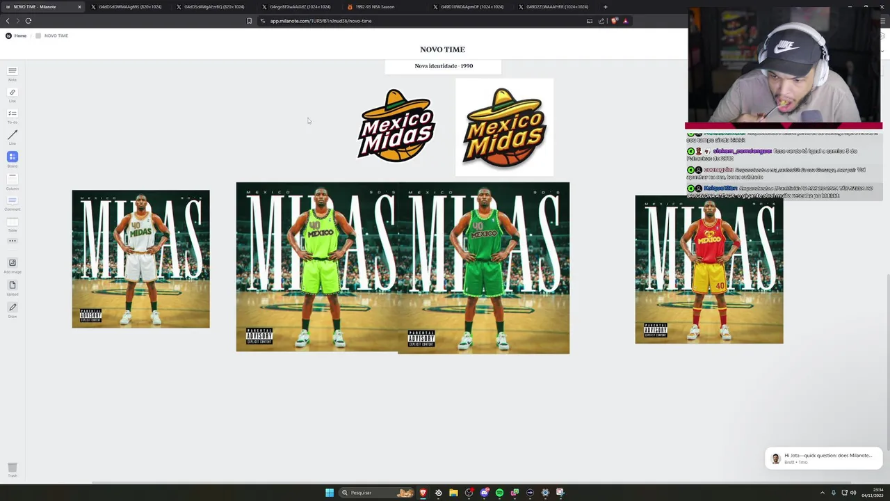Open the Windows Start menu
The image size is (890, 501).
(330, 493)
